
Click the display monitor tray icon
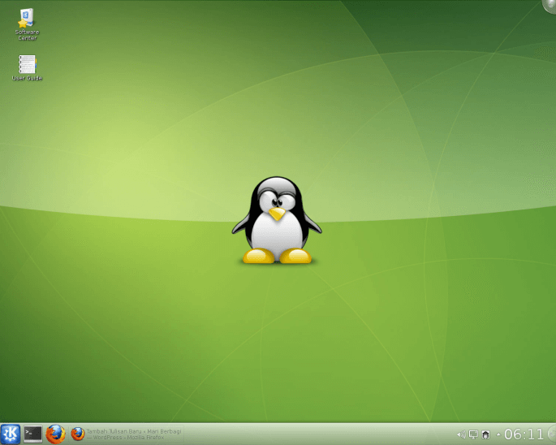click(x=473, y=434)
